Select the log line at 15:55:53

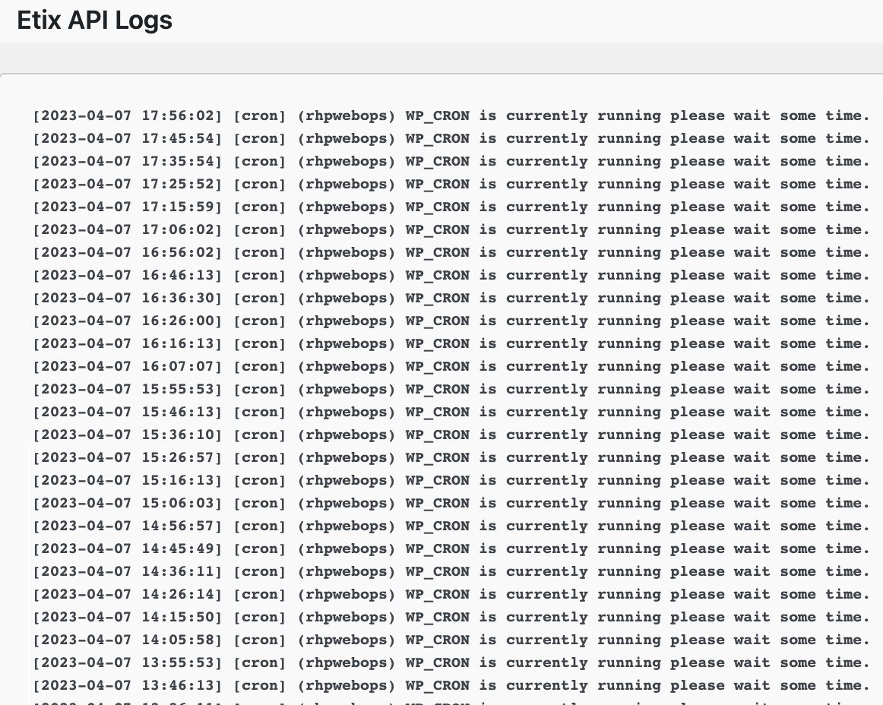pyautogui.click(x=451, y=390)
